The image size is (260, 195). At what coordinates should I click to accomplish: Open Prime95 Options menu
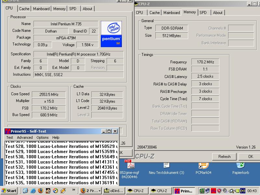[x=43, y=137]
